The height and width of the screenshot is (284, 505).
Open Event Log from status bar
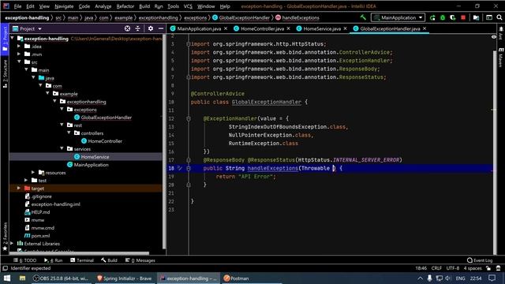(x=480, y=260)
